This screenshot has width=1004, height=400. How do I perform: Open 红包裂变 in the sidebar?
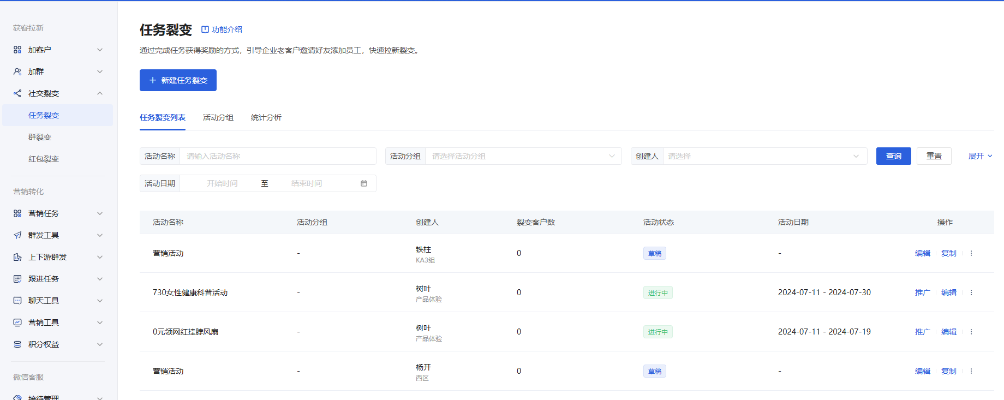[x=44, y=159]
